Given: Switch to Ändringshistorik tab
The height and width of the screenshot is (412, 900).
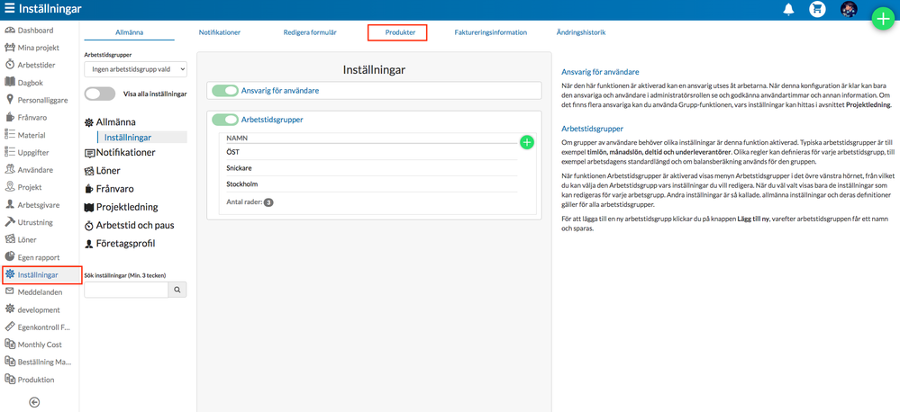Looking at the screenshot, I should click(581, 32).
